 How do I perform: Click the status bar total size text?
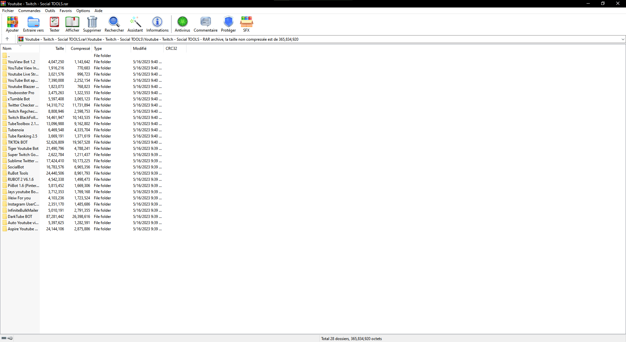351,339
